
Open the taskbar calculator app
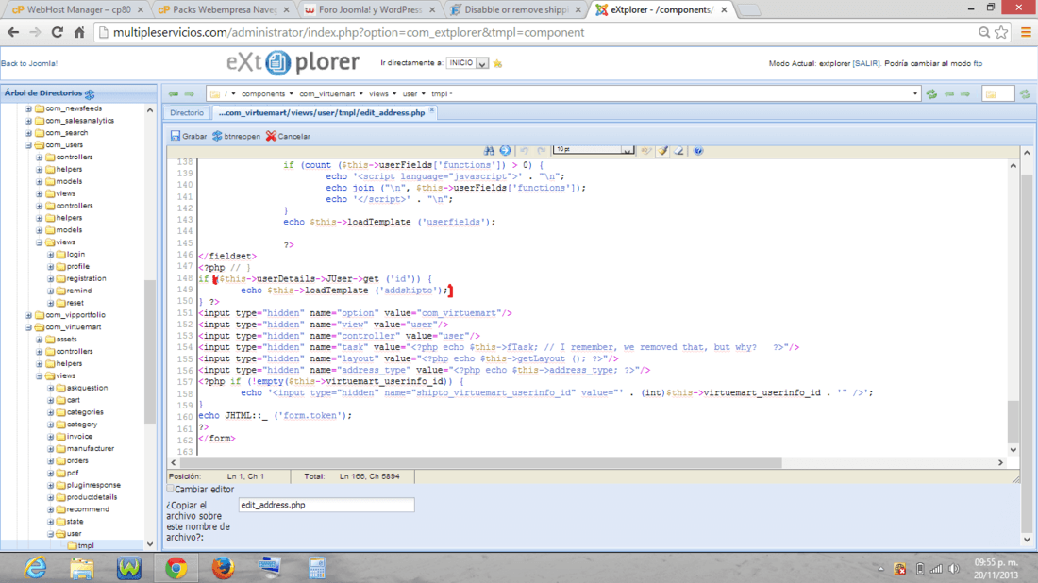pos(316,568)
